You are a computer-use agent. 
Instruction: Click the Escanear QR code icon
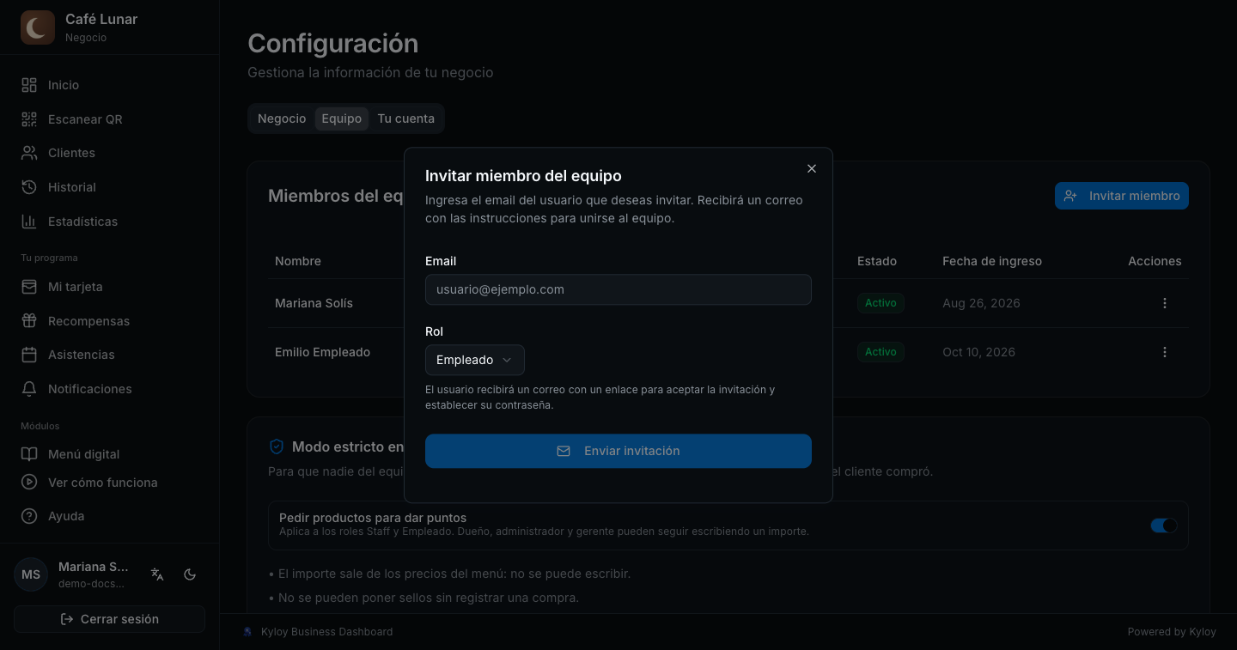pos(29,119)
